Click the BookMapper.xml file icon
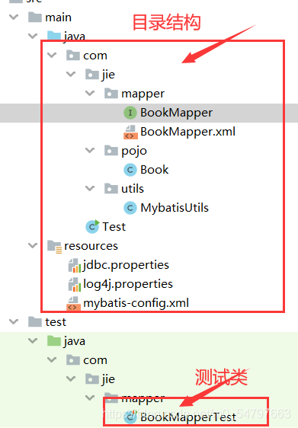The height and width of the screenshot is (428, 298). pyautogui.click(x=130, y=132)
